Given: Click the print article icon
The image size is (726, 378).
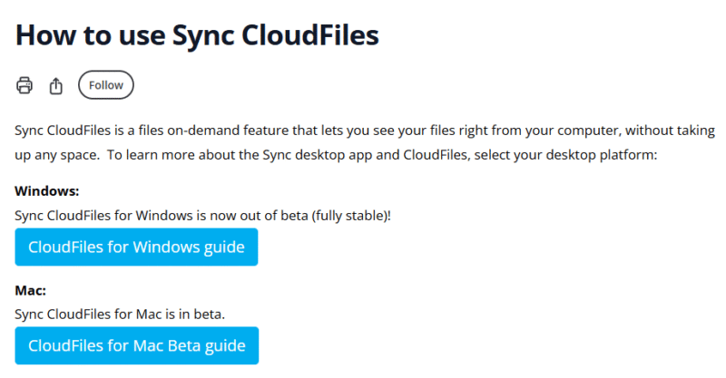Looking at the screenshot, I should click(25, 85).
